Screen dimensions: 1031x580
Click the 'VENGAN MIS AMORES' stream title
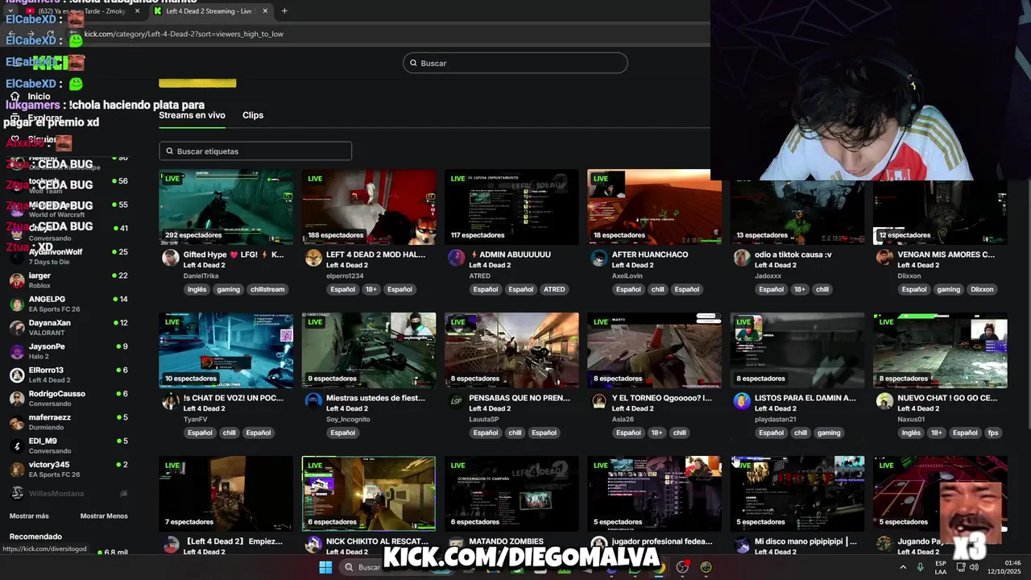946,255
